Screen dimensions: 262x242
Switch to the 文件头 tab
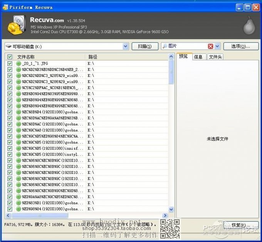click(x=215, y=57)
